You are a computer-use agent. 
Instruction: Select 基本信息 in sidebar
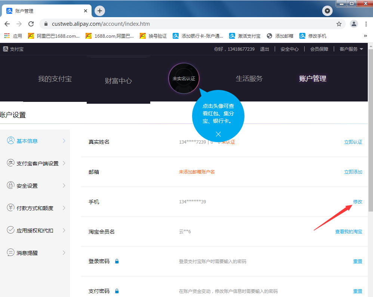27,141
